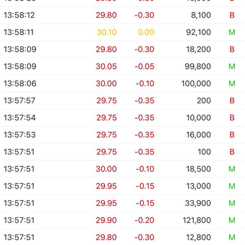245x245 pixels.
Task: Select the 13:57:54 trade row
Action: click(x=122, y=118)
